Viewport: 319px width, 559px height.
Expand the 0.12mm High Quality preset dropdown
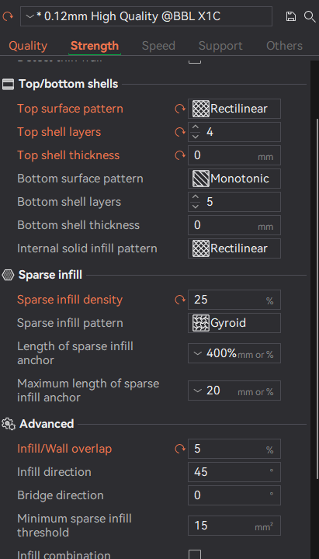point(146,16)
